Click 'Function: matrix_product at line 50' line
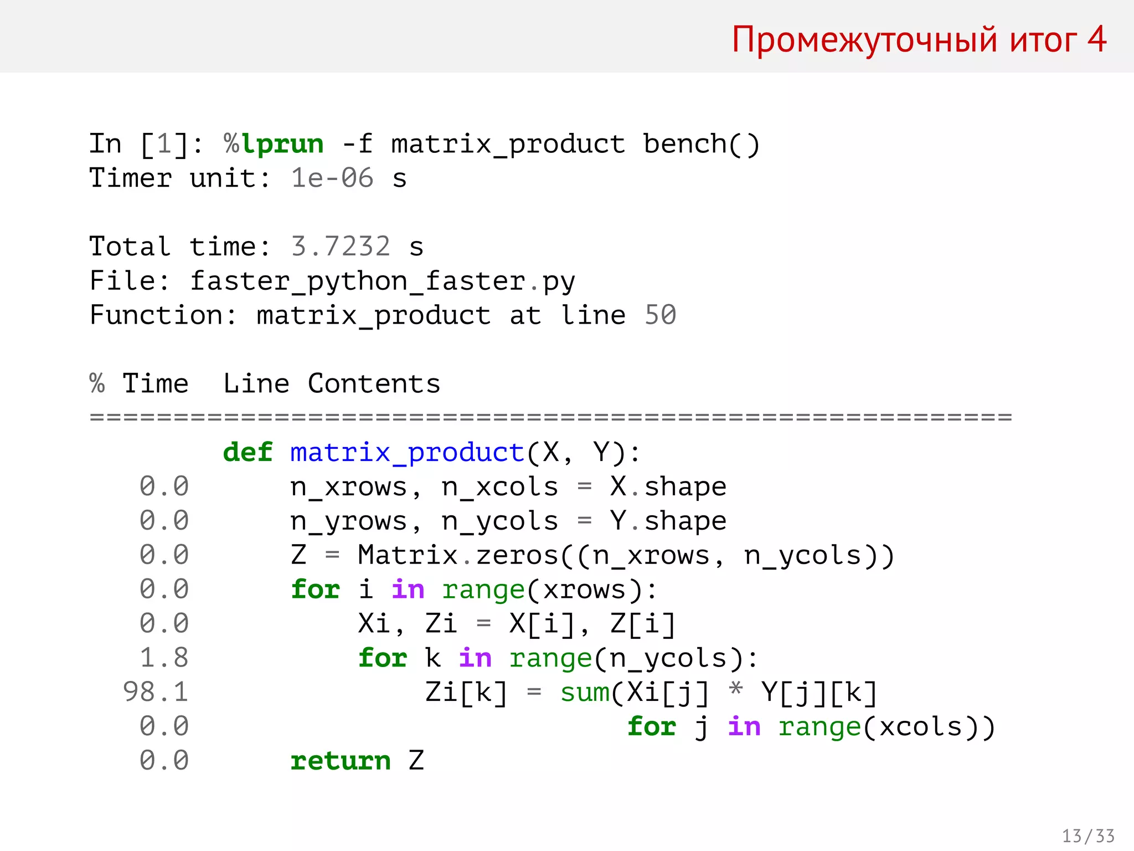 383,315
